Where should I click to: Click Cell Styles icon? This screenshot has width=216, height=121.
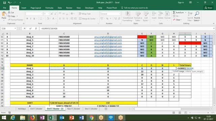(x=146, y=14)
